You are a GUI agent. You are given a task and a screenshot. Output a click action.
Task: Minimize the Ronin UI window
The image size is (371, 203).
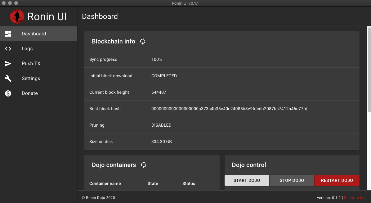(x=10, y=3)
